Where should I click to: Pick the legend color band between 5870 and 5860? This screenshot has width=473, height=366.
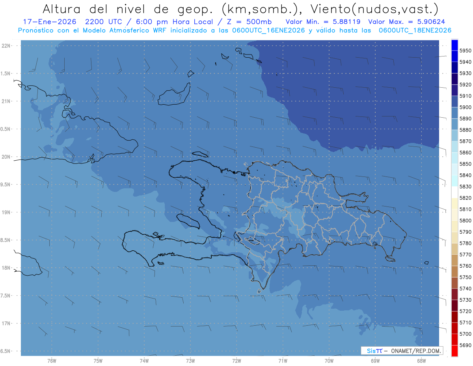454,147
